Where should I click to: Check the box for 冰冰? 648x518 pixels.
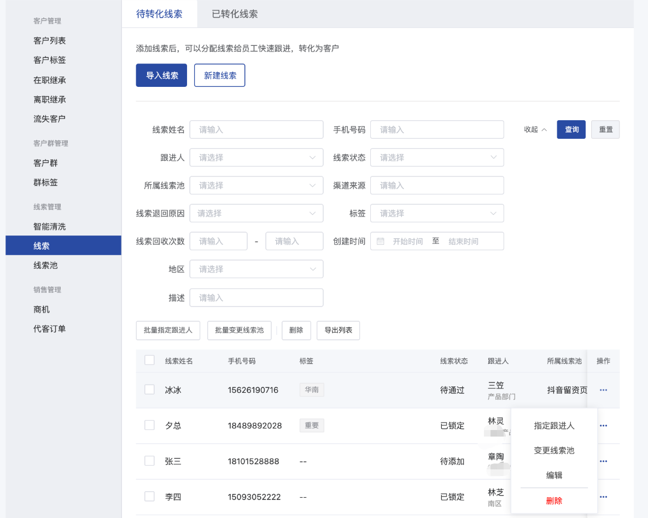pos(149,390)
